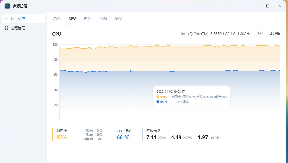288x163 pixels.
Task: Click the Resource Manager app icon in title bar
Action: [x=8, y=6]
